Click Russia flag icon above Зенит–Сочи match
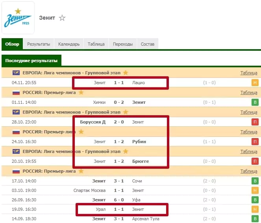The image size is (261, 223). click(x=16, y=171)
